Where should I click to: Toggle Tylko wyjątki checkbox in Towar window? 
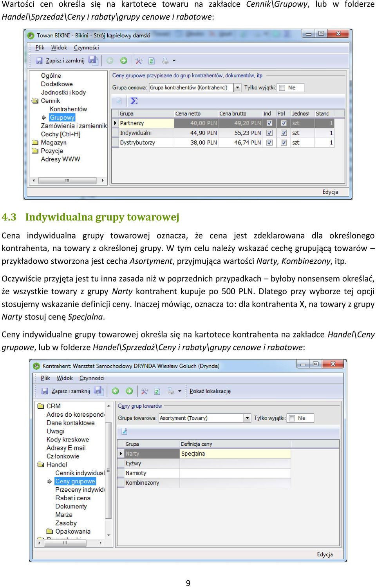coord(282,88)
